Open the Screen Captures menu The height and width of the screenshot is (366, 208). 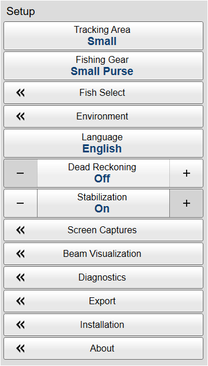[x=103, y=230]
